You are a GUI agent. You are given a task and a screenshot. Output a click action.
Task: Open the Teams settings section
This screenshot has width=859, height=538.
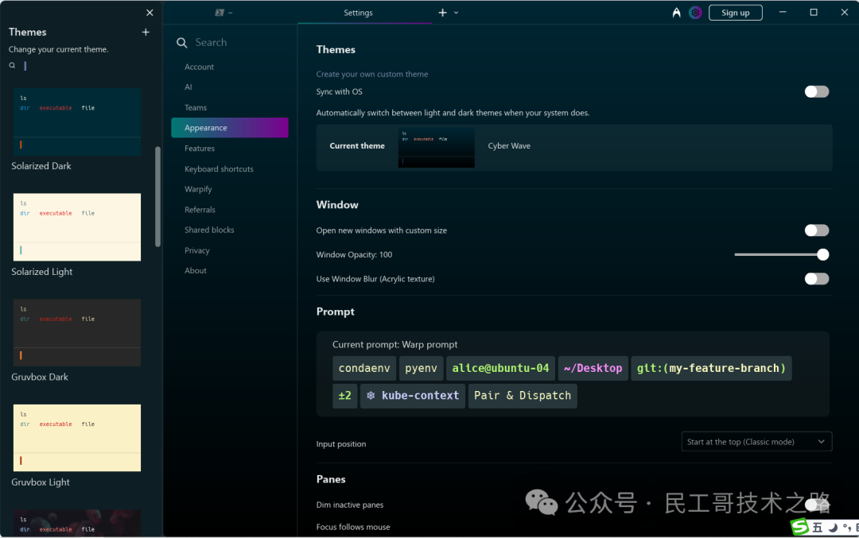coord(196,108)
